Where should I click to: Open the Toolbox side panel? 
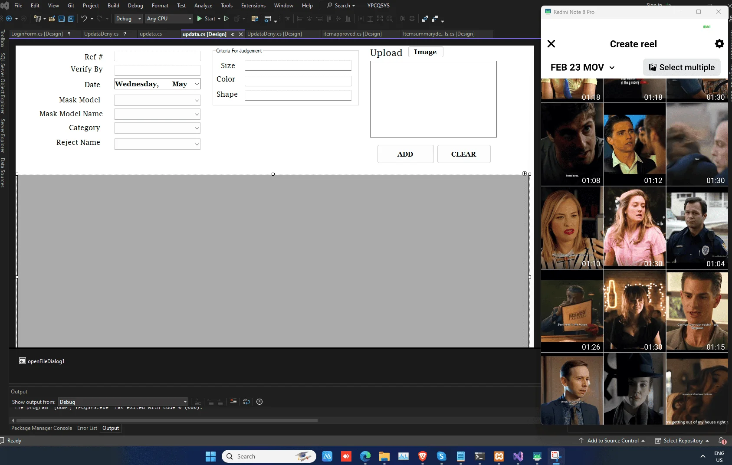tap(3, 39)
